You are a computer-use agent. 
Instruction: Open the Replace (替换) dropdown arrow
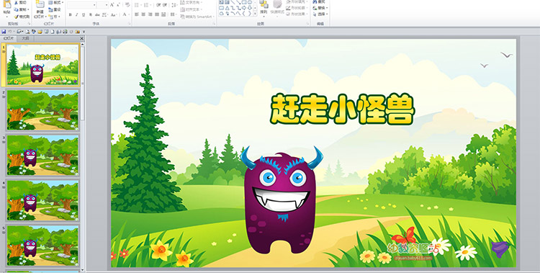[x=326, y=8]
